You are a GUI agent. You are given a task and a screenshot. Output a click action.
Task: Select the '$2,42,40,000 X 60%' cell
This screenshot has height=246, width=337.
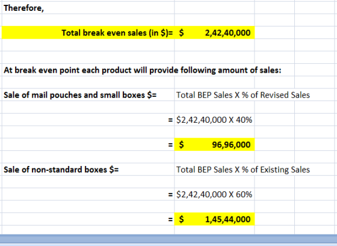[214, 194]
